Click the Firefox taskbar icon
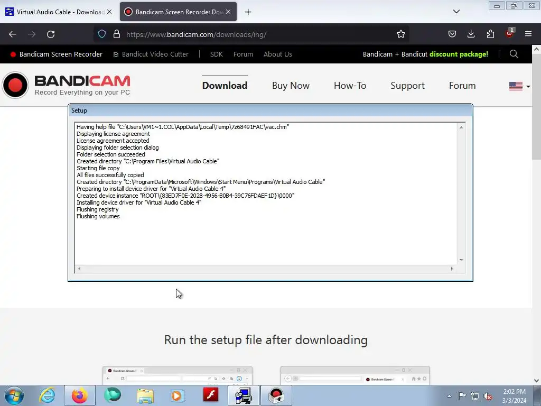 pyautogui.click(x=79, y=395)
